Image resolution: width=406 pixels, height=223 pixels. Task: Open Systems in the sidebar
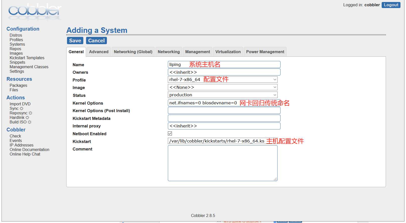click(x=17, y=44)
